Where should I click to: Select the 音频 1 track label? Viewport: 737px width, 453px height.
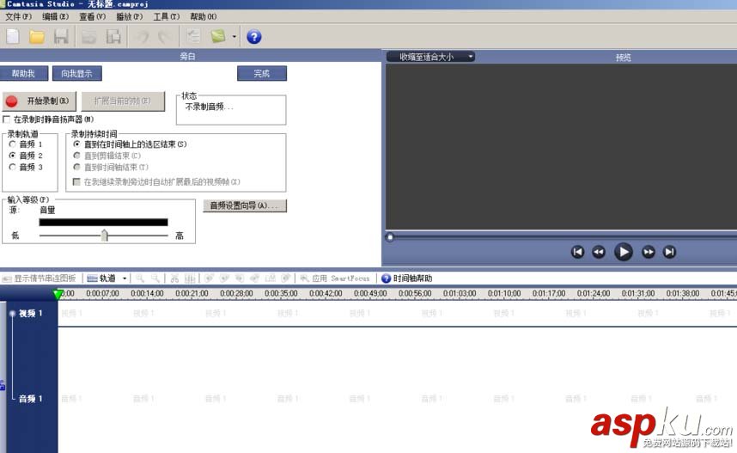tap(31, 399)
